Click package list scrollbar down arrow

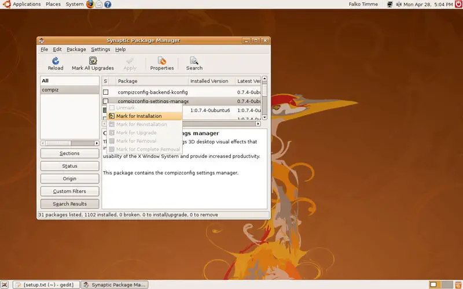[264, 117]
